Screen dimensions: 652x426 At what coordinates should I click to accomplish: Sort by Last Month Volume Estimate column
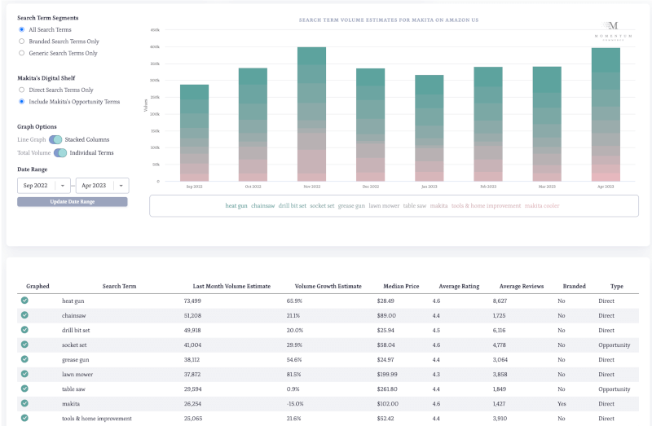point(231,287)
